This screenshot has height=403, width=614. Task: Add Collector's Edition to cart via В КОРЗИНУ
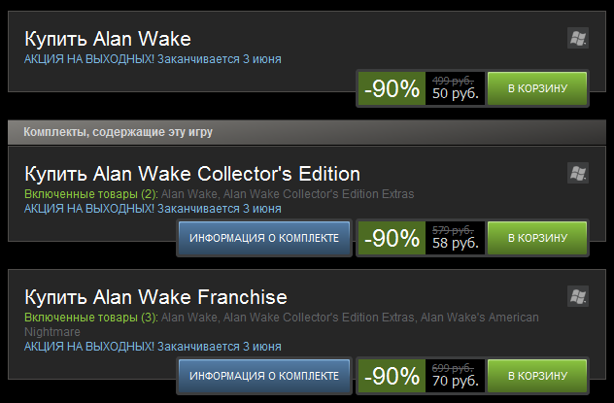[537, 238]
